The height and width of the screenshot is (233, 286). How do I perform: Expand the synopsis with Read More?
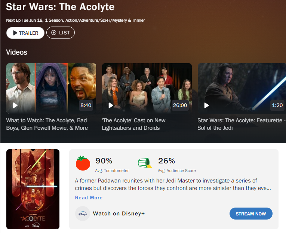coord(89,197)
